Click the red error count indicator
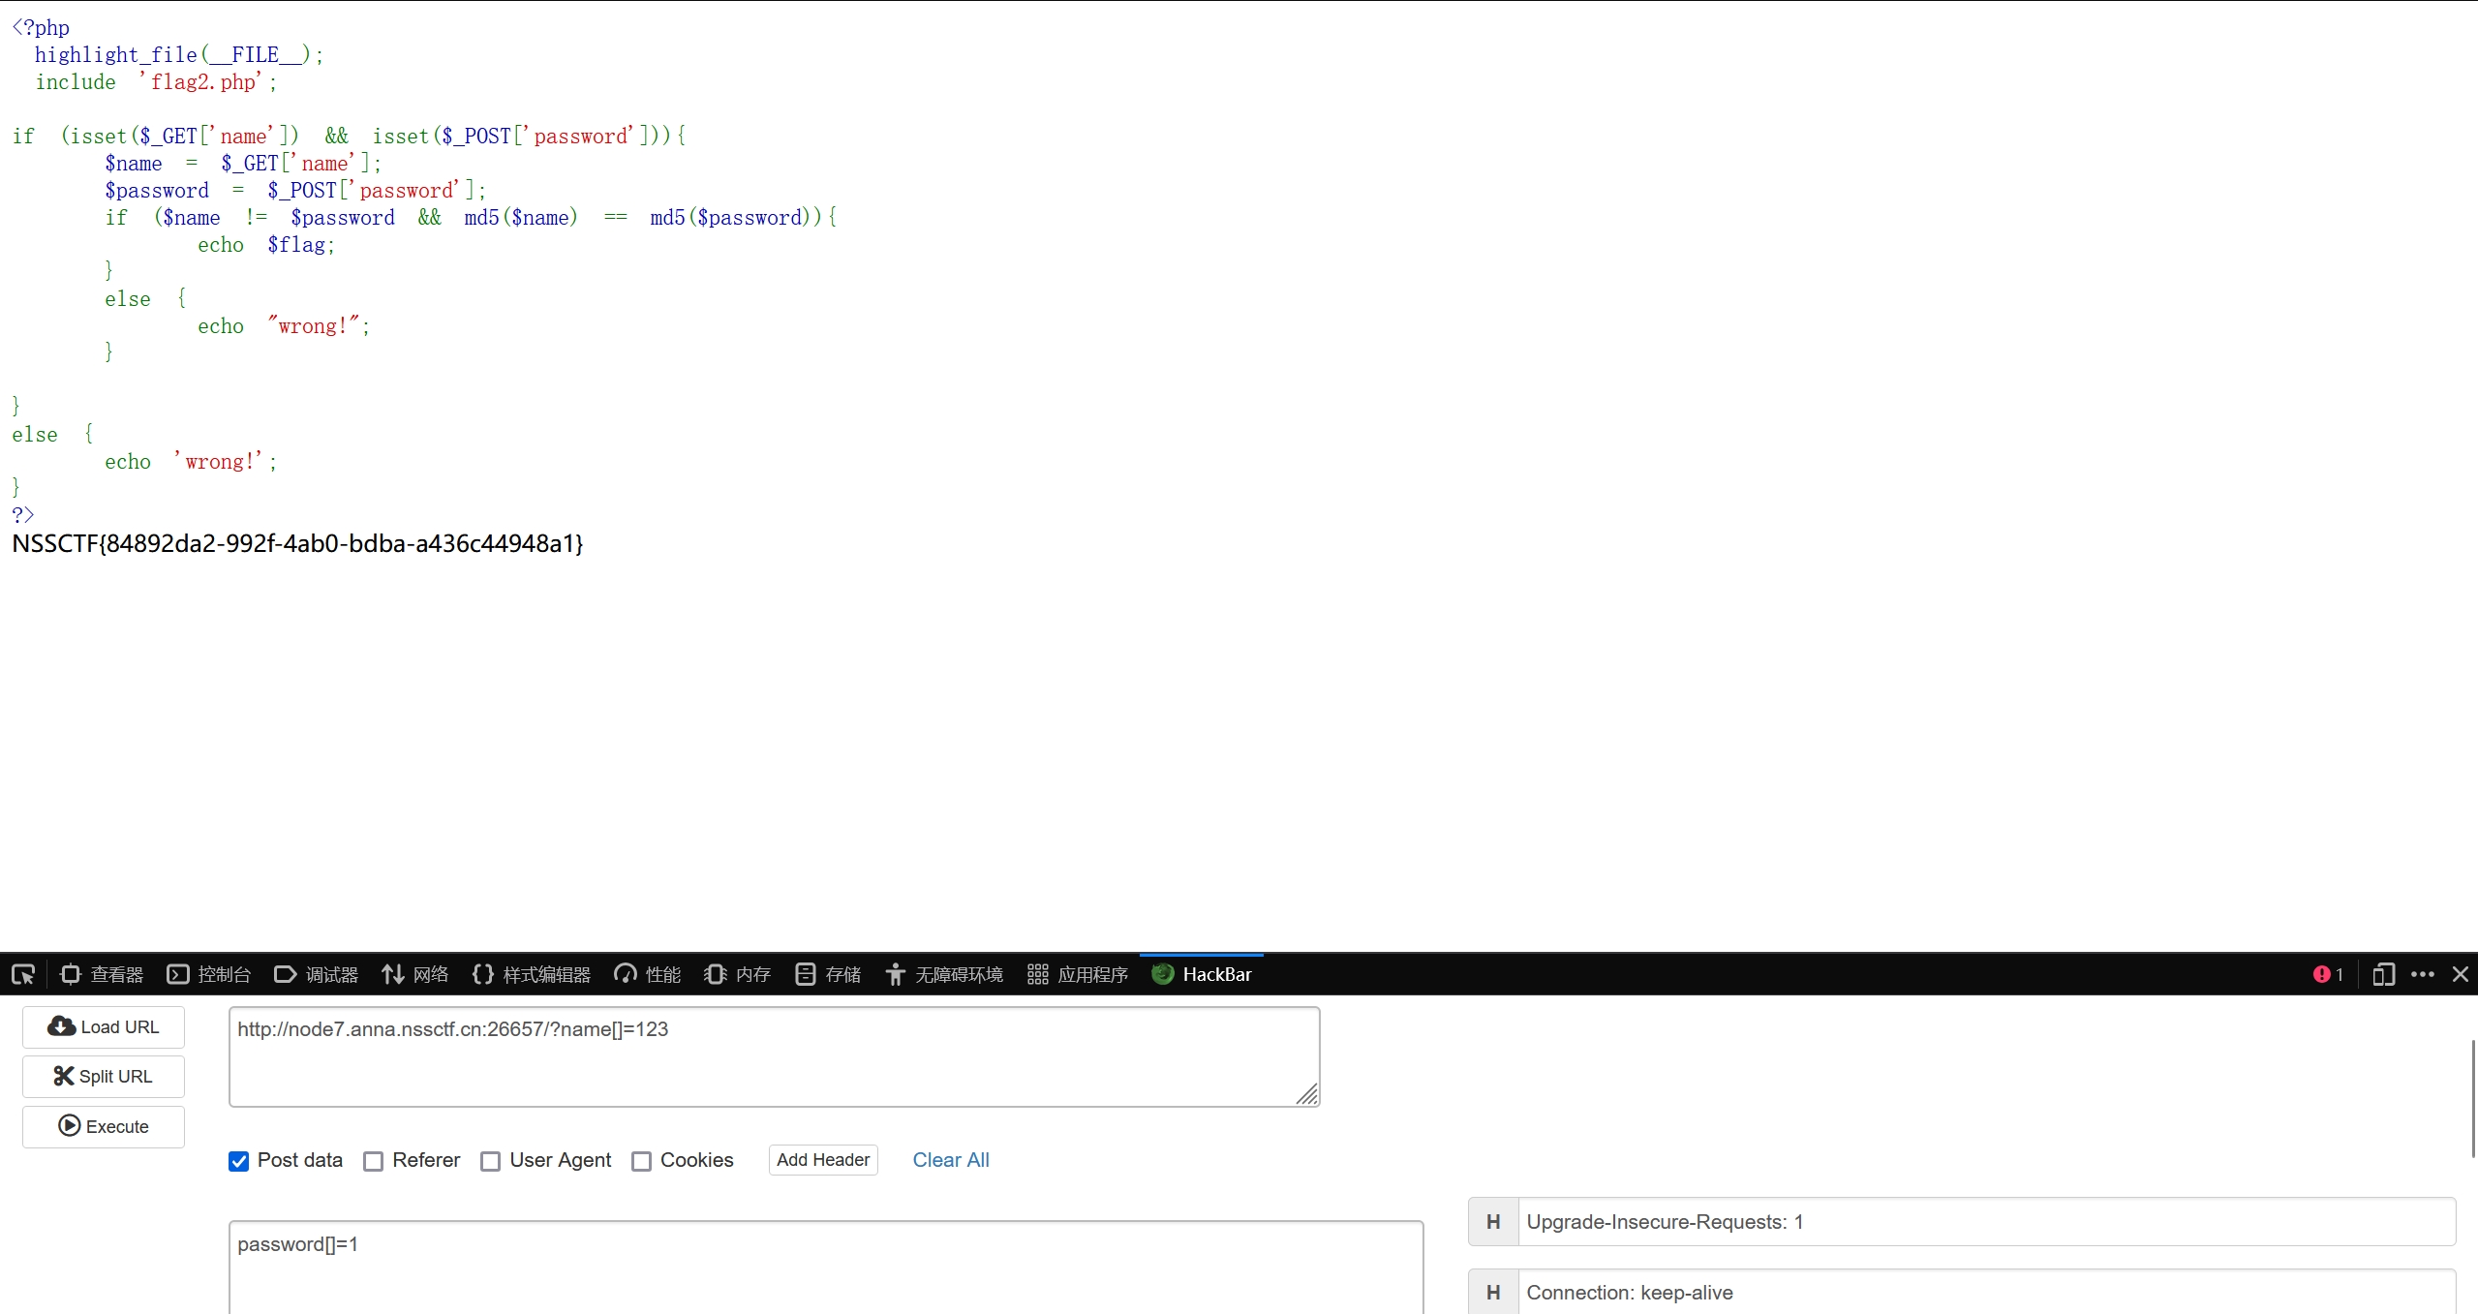Screen dimensions: 2478x1314 [x=2329, y=974]
